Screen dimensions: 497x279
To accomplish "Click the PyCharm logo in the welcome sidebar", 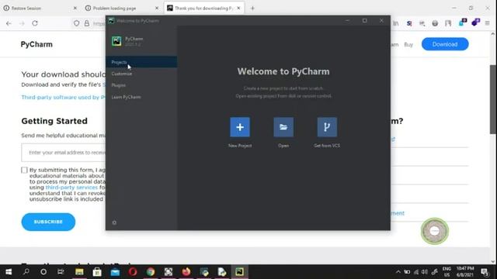I will (116, 41).
